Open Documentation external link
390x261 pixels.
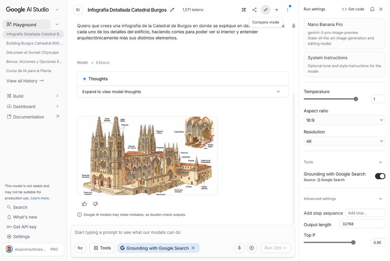tap(33, 117)
